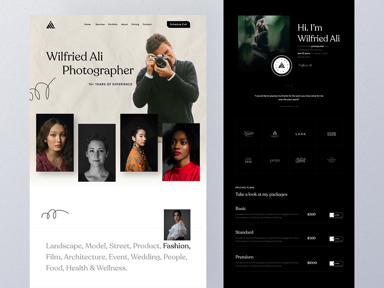Select the Empire brand logo
The width and height of the screenshot is (384, 288).
point(275,161)
